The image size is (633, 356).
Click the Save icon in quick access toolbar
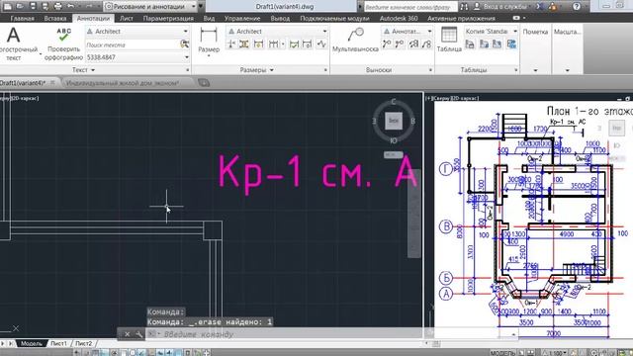[x=33, y=6]
